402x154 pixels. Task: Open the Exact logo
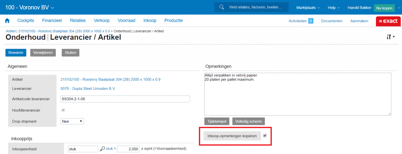[x=388, y=21]
